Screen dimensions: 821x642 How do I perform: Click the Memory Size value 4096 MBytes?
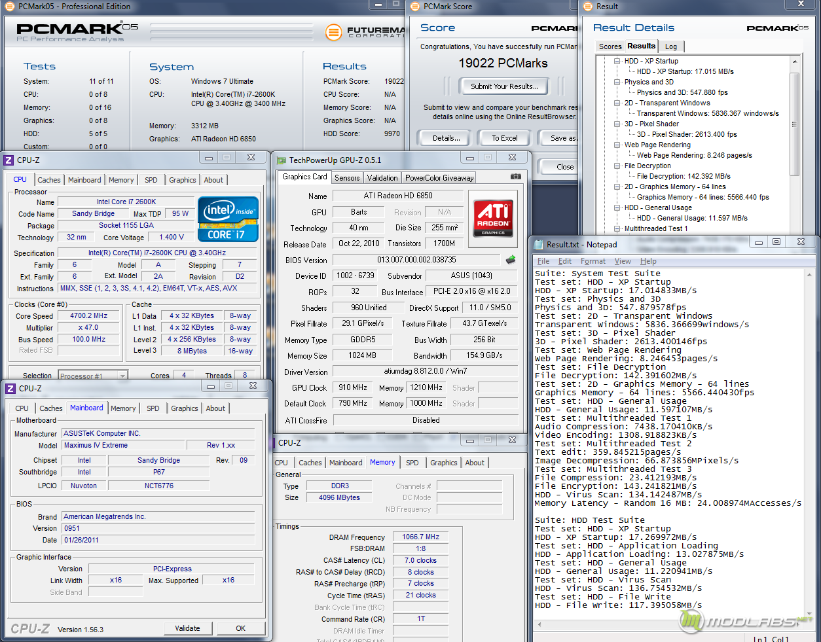pos(340,497)
